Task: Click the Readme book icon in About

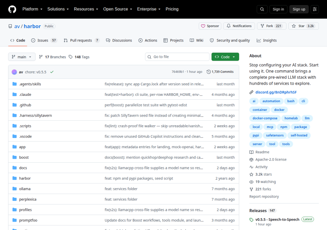Action: (x=251, y=152)
